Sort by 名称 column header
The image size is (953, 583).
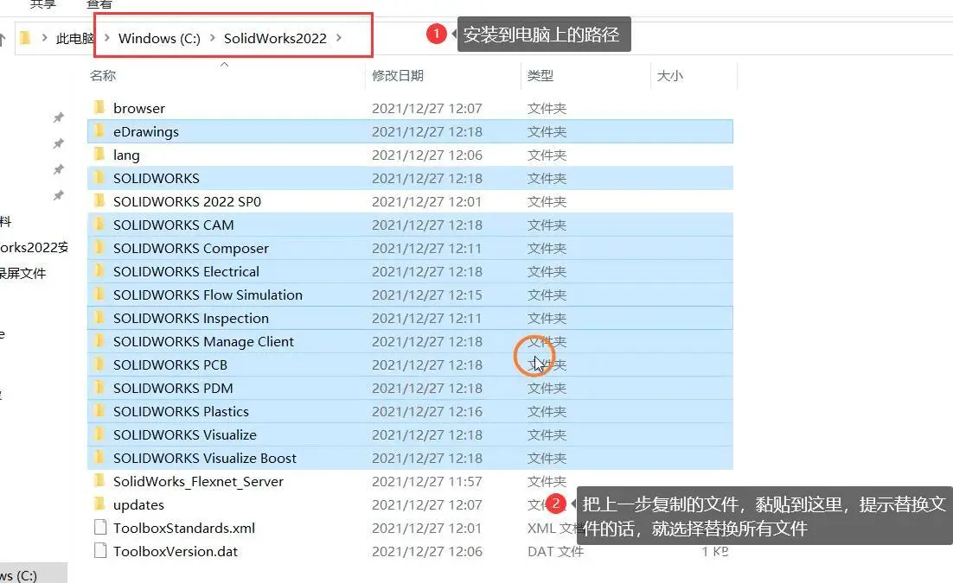click(103, 75)
